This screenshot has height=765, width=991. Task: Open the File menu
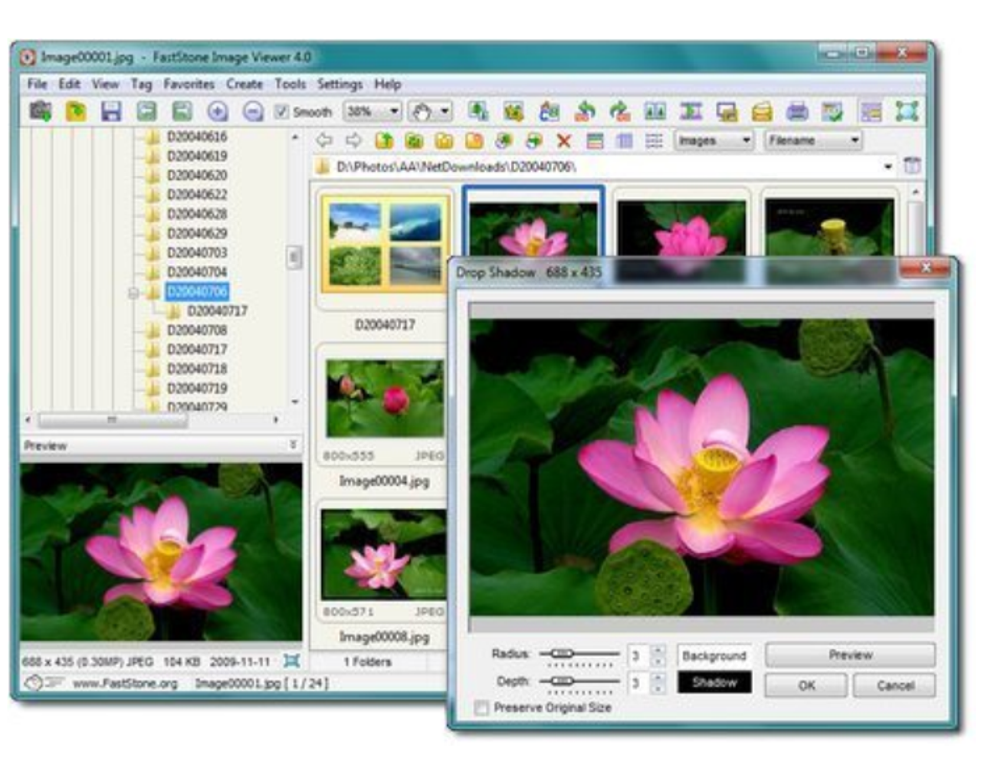[x=37, y=84]
